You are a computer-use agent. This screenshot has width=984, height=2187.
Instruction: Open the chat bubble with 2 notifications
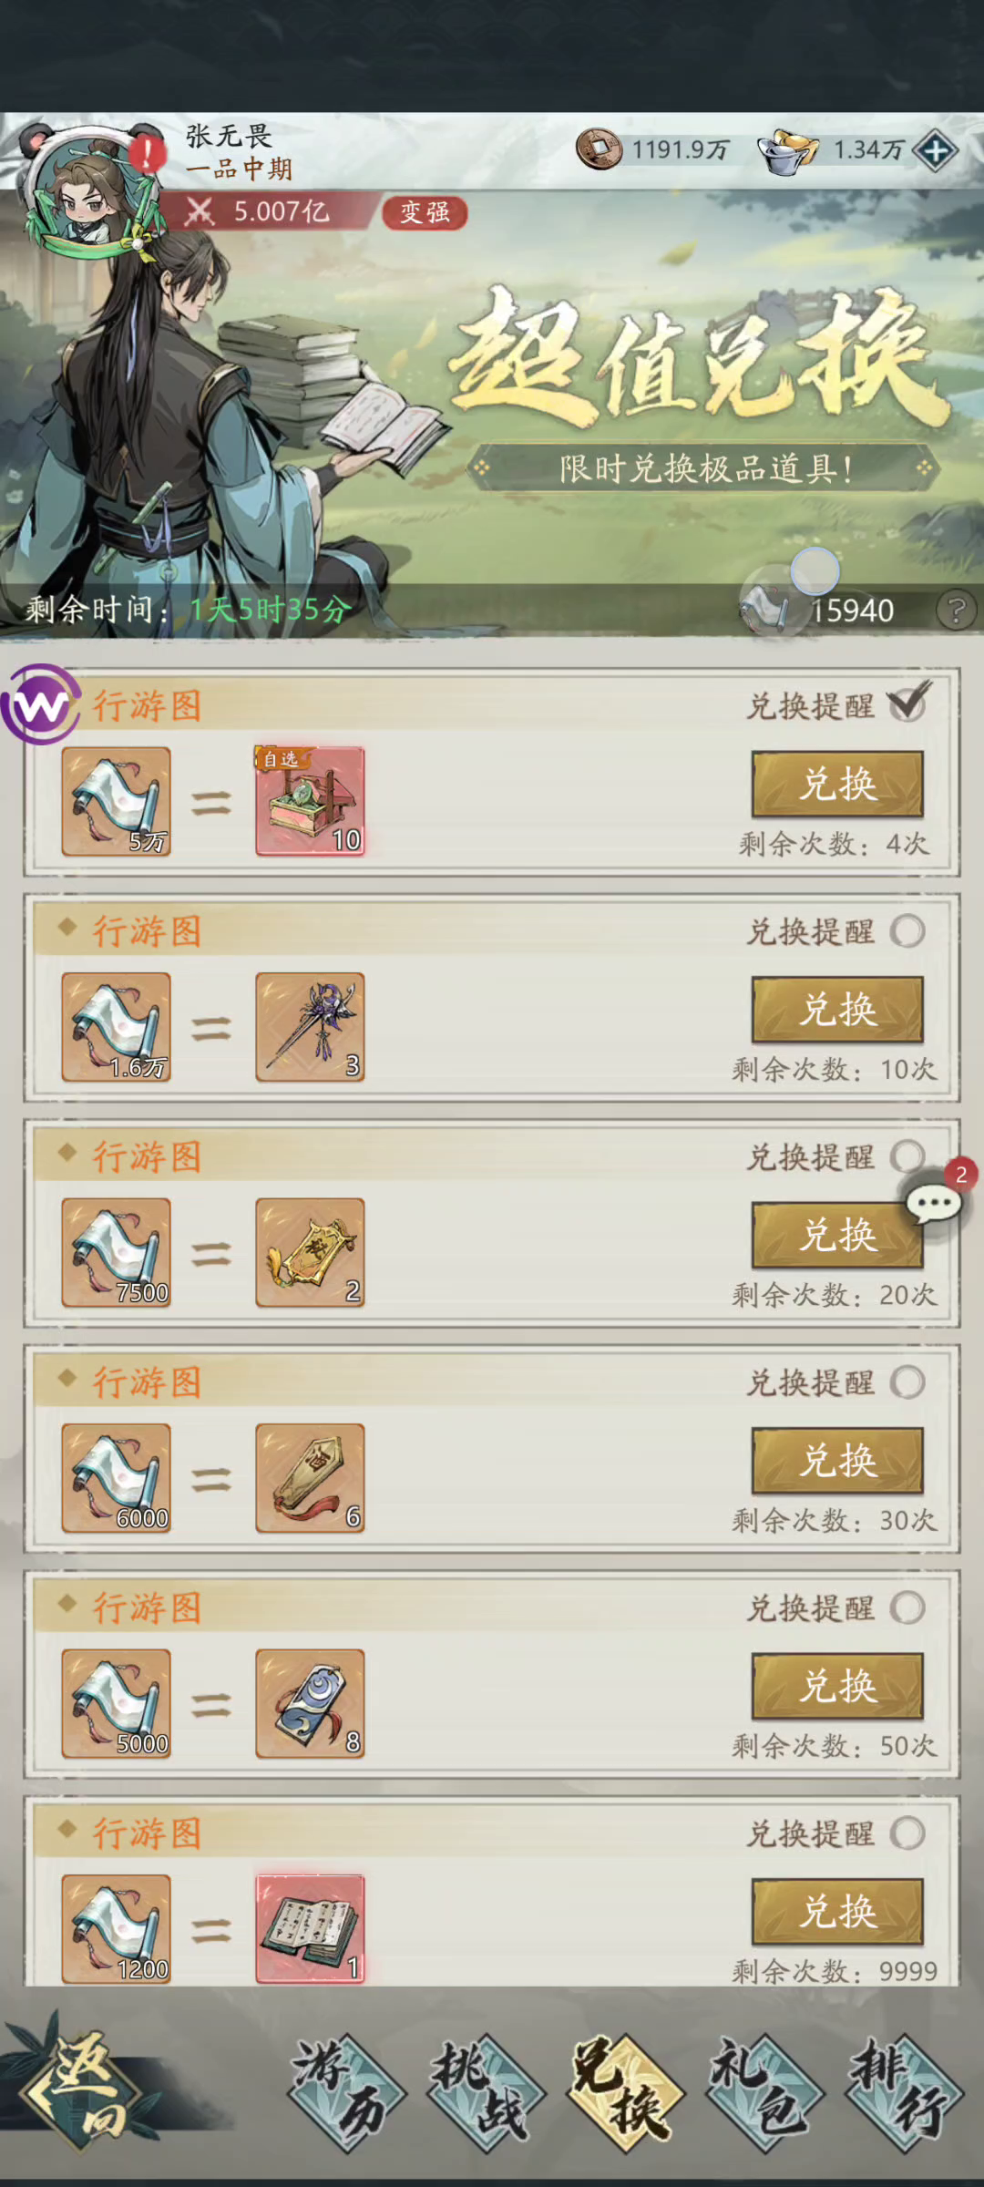coord(935,1203)
